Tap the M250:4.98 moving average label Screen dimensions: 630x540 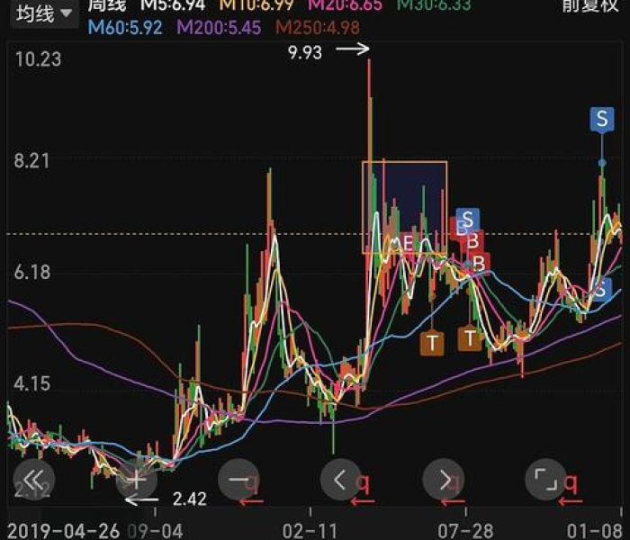tap(313, 28)
